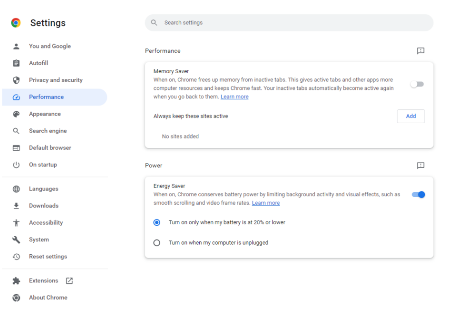Click the Downloads arrow icon
The image size is (454, 320).
tap(16, 206)
